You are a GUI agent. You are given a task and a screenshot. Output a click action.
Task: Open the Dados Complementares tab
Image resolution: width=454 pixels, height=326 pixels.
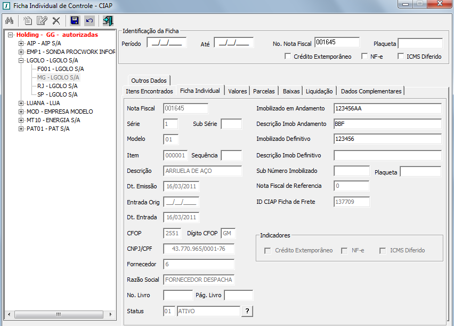click(x=371, y=91)
